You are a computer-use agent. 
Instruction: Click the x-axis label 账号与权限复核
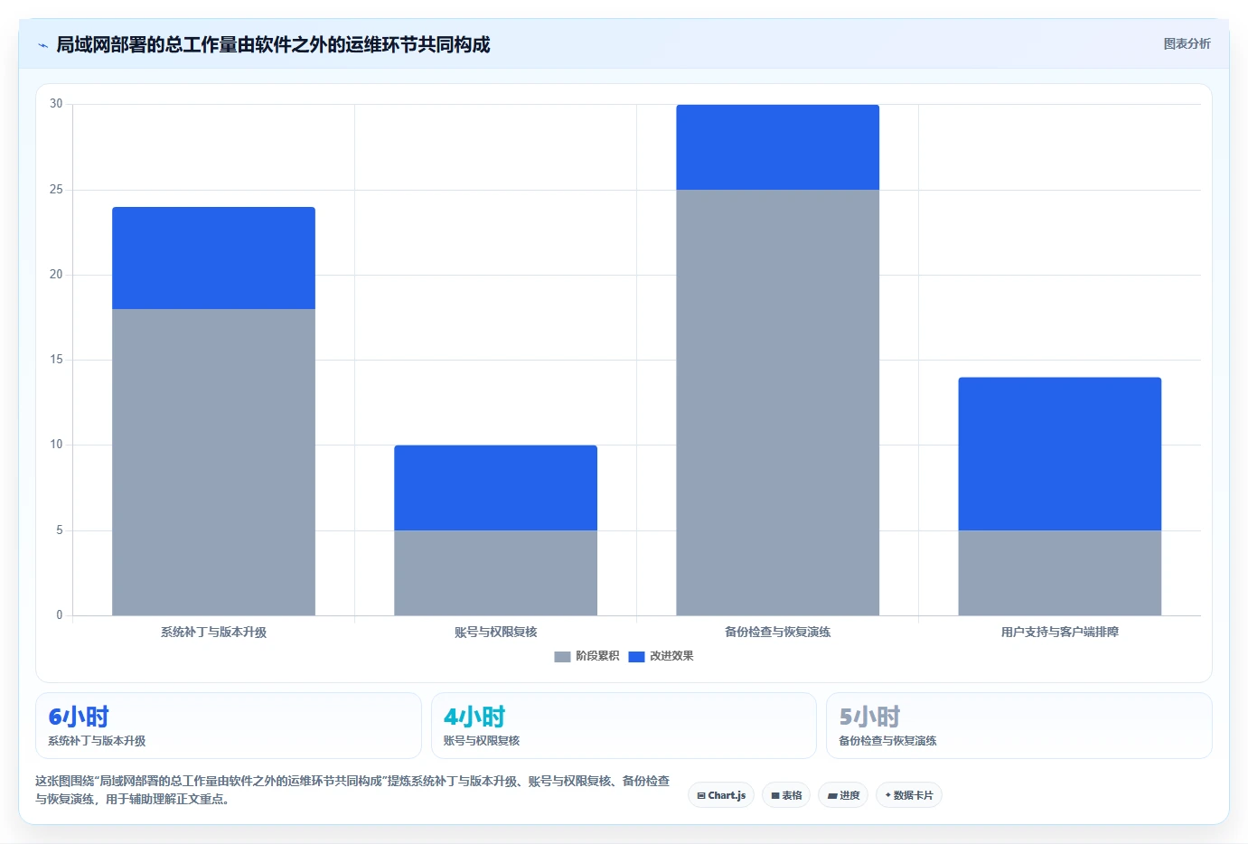point(495,633)
